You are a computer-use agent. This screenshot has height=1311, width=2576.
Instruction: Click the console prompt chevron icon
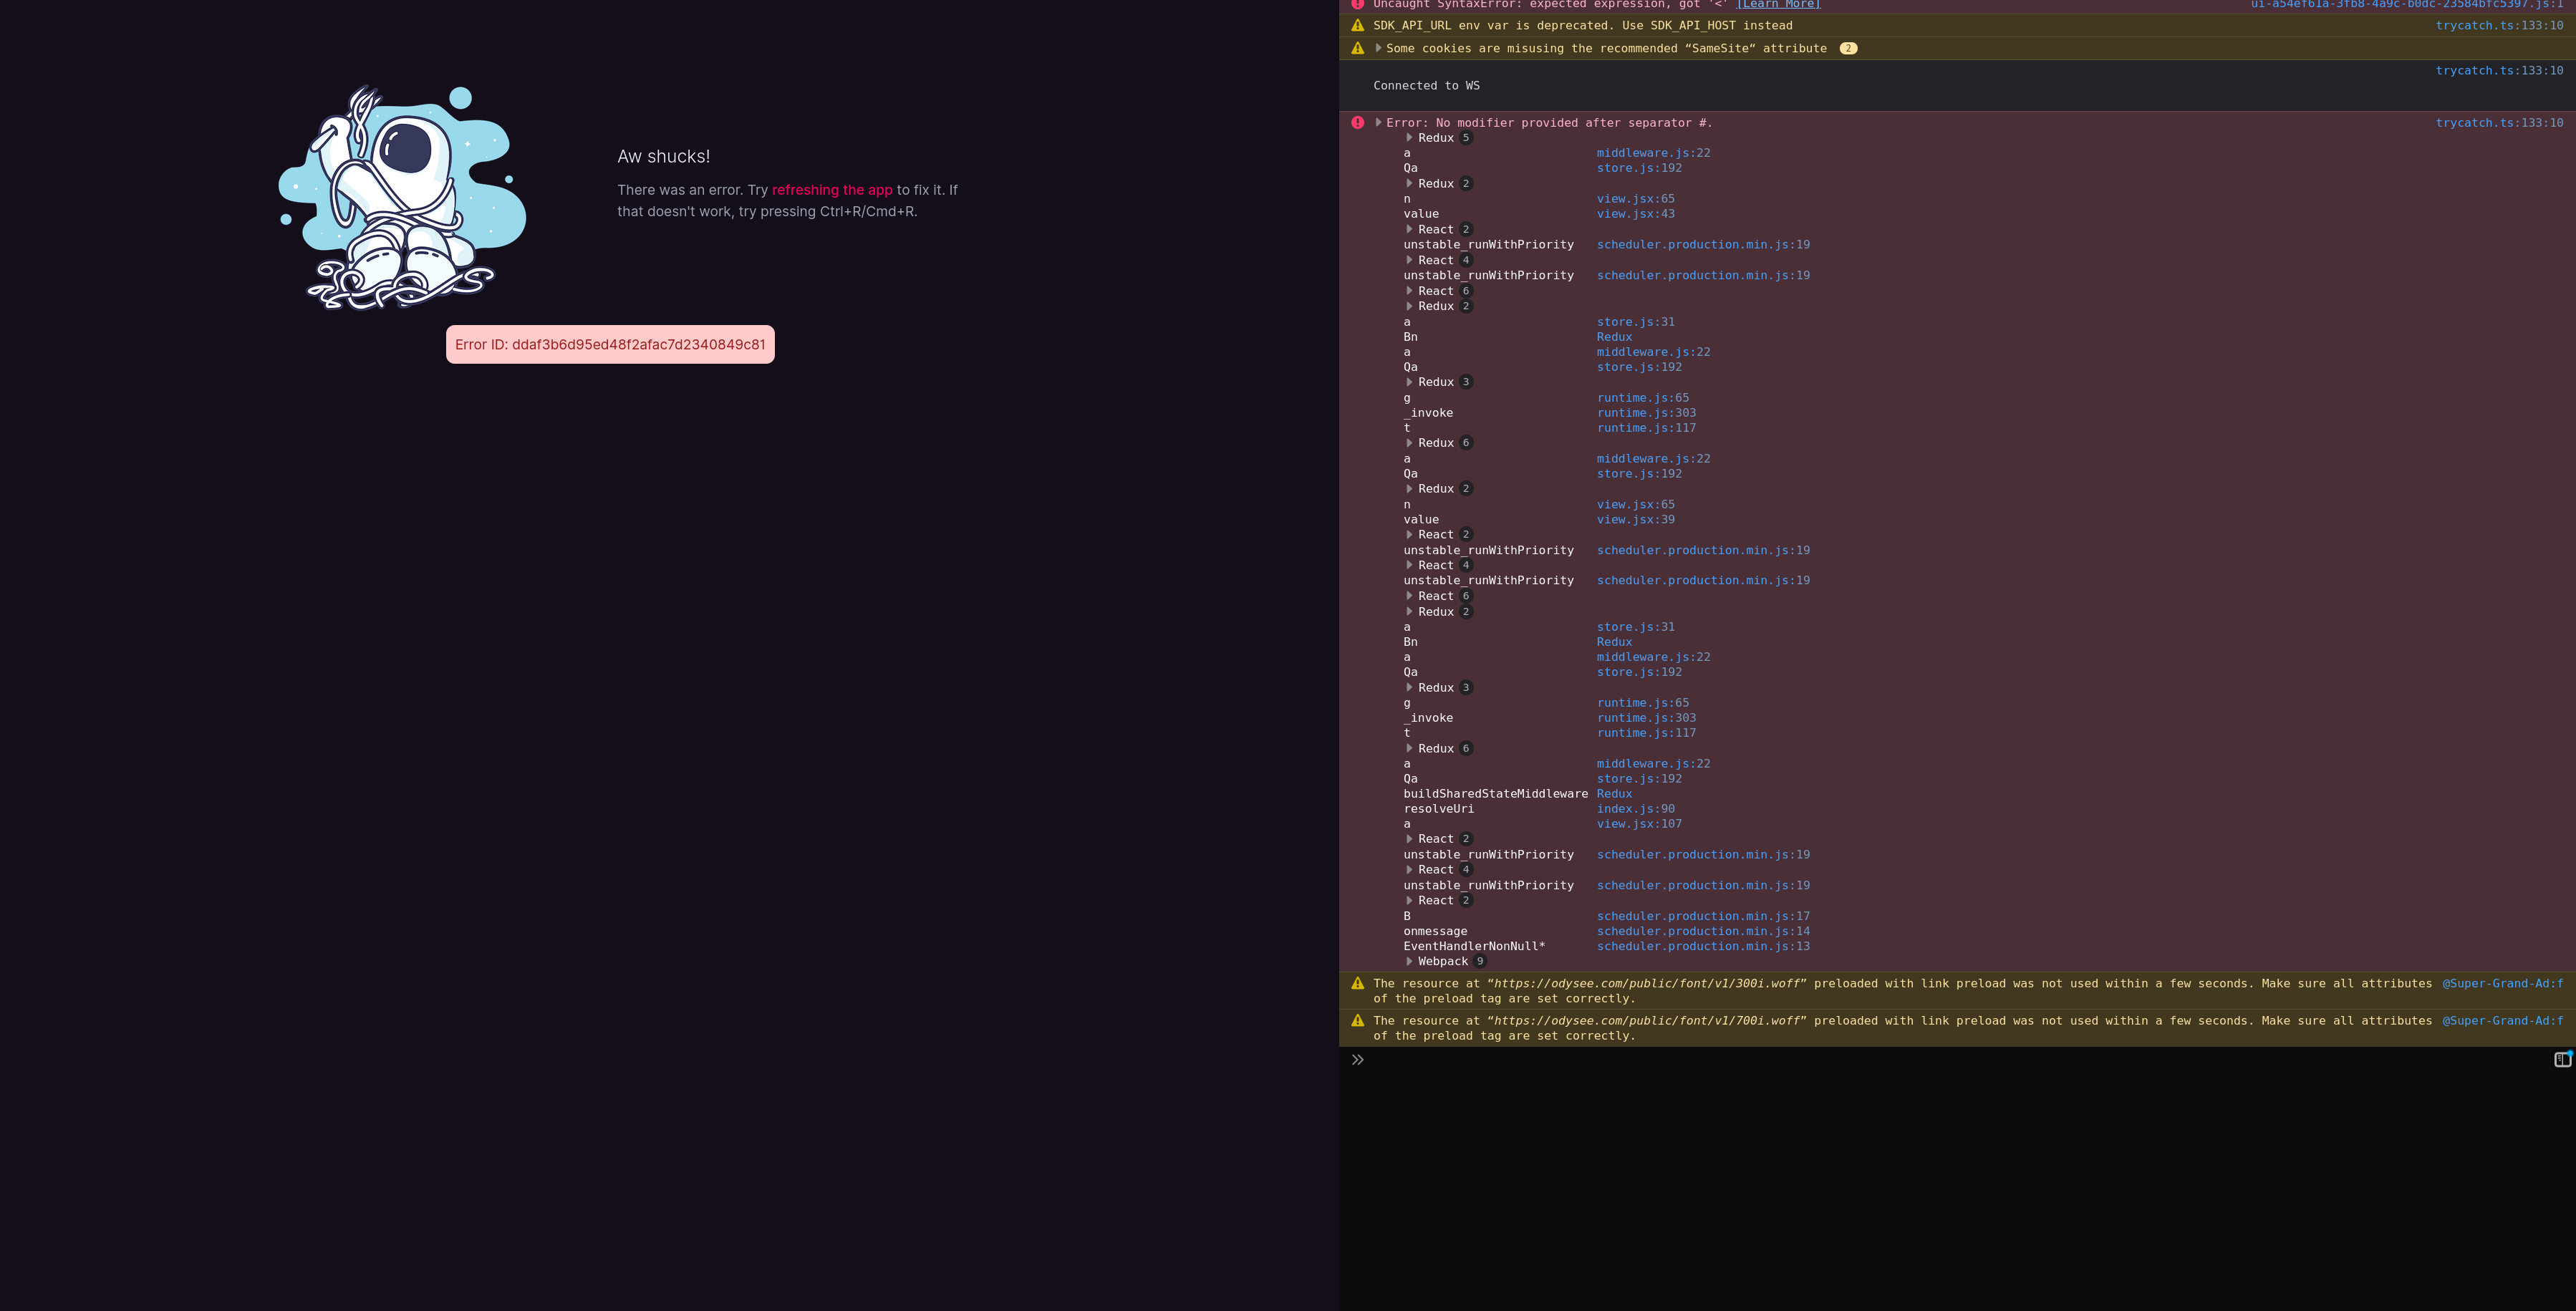[1357, 1060]
